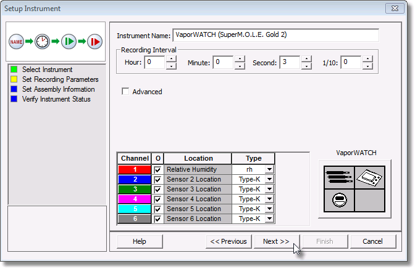The image size is (415, 269).
Task: Open the rh type dropdown for channel 1
Action: pyautogui.click(x=269, y=169)
